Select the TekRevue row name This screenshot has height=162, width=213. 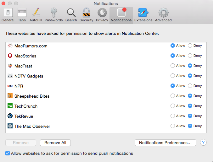pos(24,116)
